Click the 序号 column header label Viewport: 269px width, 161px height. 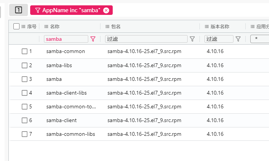32,26
